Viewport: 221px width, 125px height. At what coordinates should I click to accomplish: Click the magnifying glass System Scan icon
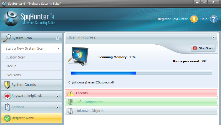(7, 38)
